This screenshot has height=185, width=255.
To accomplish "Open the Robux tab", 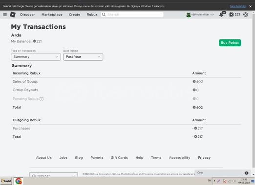I will pos(92,15).
